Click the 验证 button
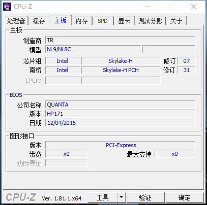The height and width of the screenshot is (205, 207). click(145, 197)
